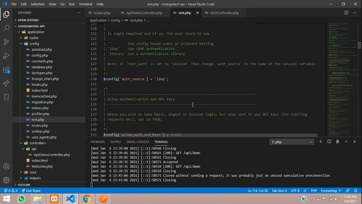Open the Extensions view

click(x=6, y=70)
